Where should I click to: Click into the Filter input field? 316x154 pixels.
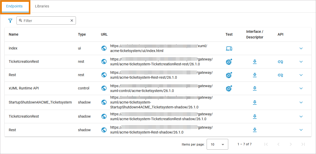tap(46, 21)
